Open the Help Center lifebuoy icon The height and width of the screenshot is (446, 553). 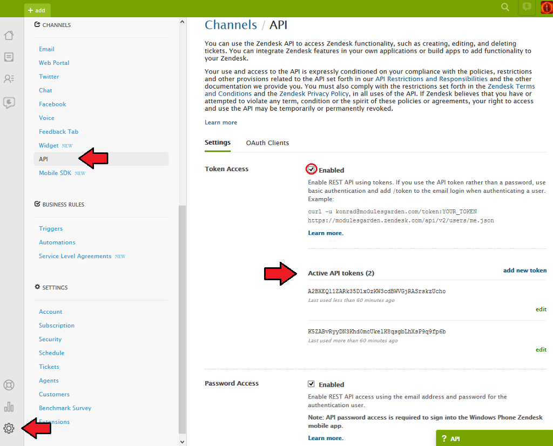click(x=9, y=385)
